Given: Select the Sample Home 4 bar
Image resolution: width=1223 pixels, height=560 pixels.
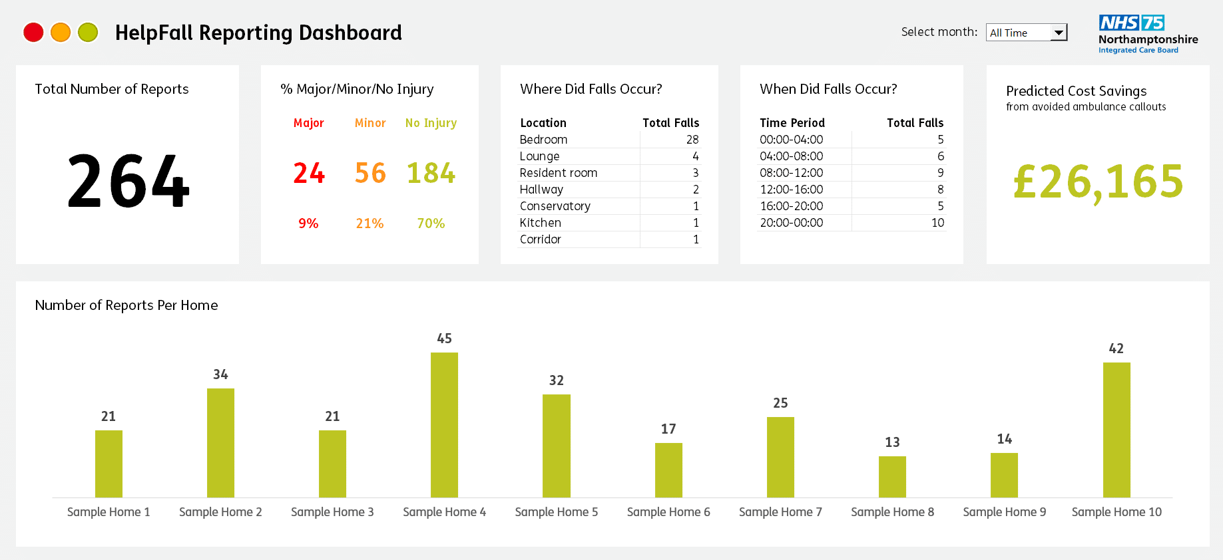Looking at the screenshot, I should pos(444,425).
